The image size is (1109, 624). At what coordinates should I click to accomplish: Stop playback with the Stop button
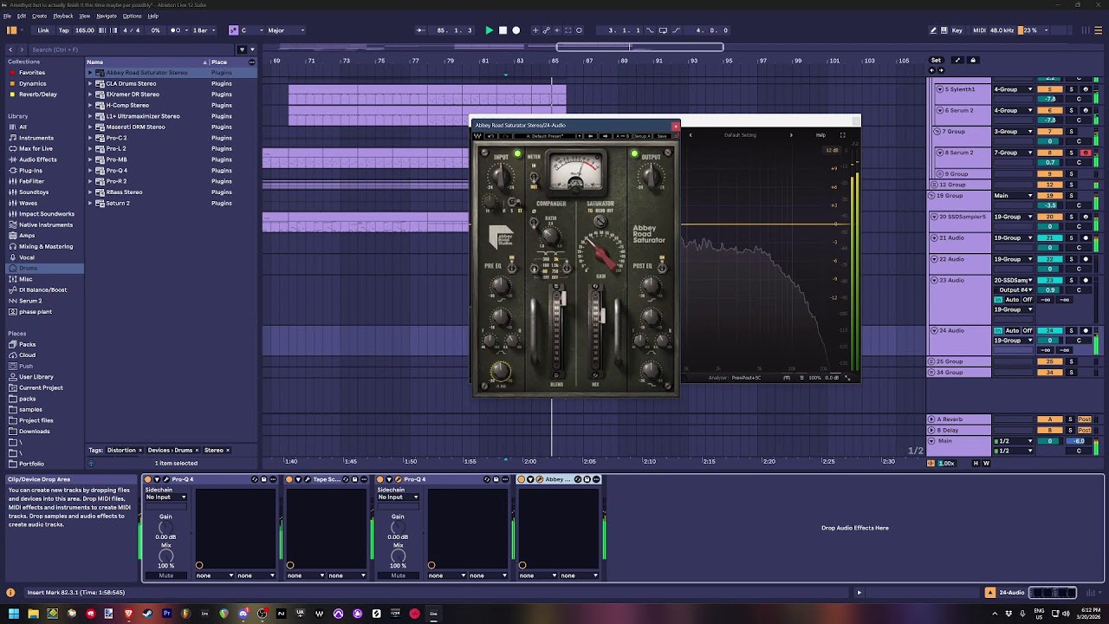[x=503, y=30]
